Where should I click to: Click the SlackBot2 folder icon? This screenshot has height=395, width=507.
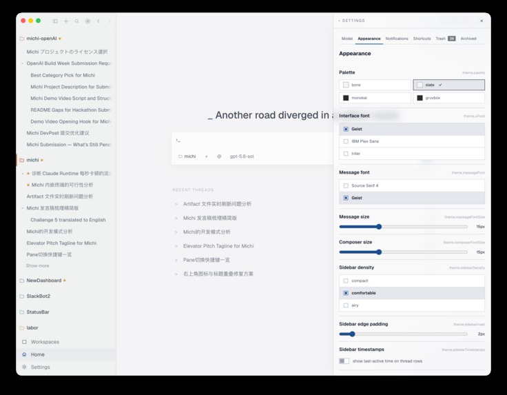coord(21,296)
